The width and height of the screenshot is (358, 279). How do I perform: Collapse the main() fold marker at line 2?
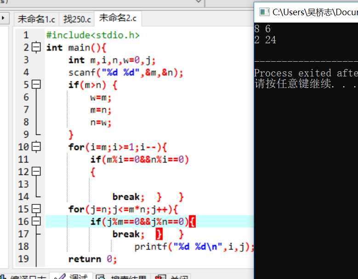36,47
